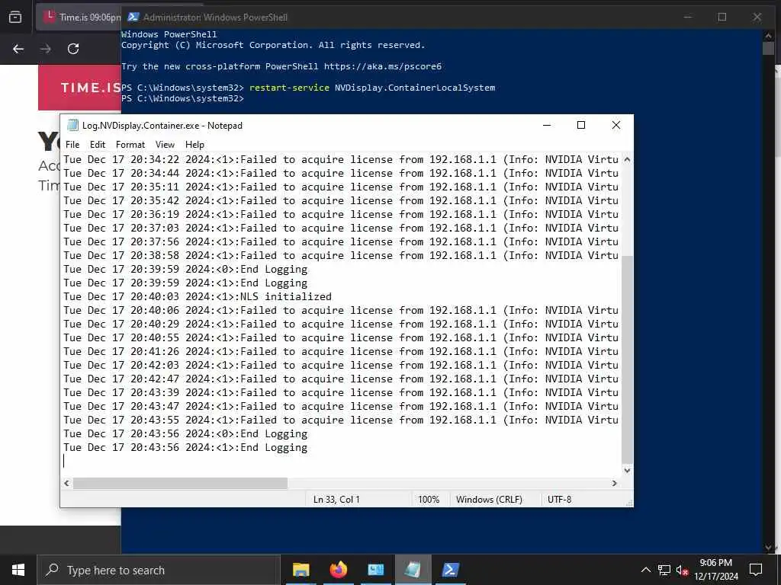Show hidden system tray icons
781x585 pixels.
click(x=645, y=570)
